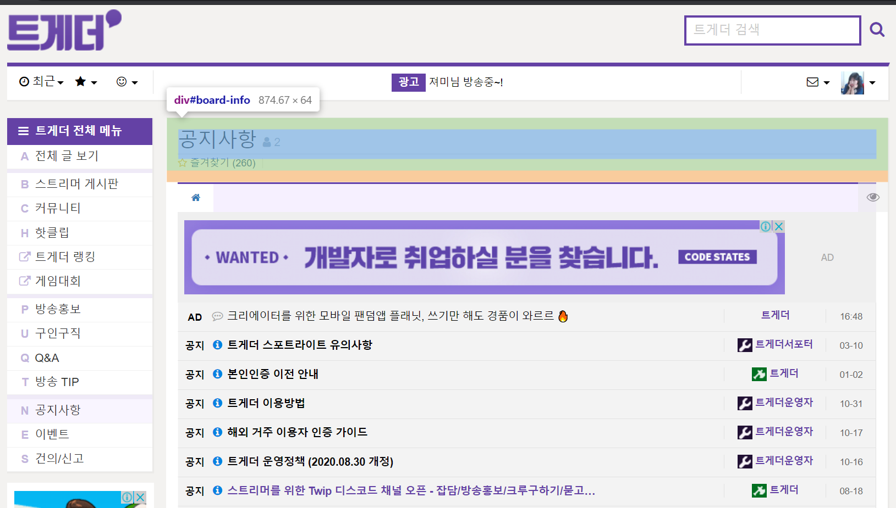The image size is (896, 508).
Task: Click the home icon in the board bar
Action: point(196,198)
